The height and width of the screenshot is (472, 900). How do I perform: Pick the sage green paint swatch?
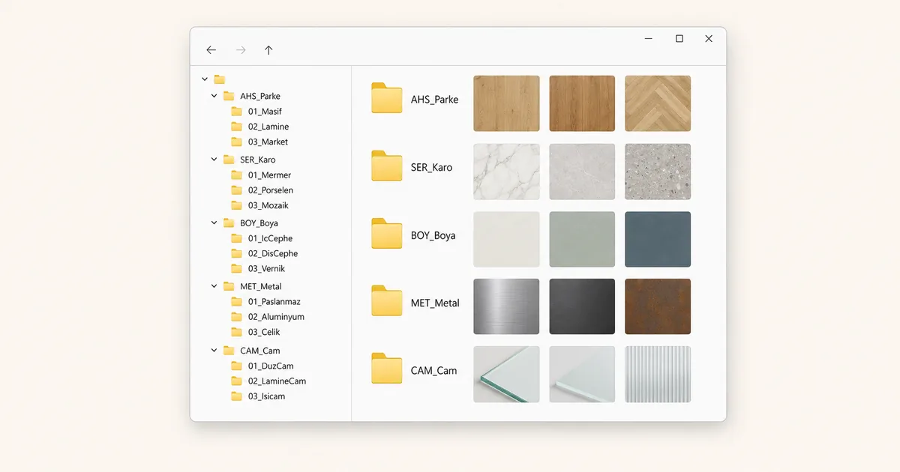pos(582,239)
